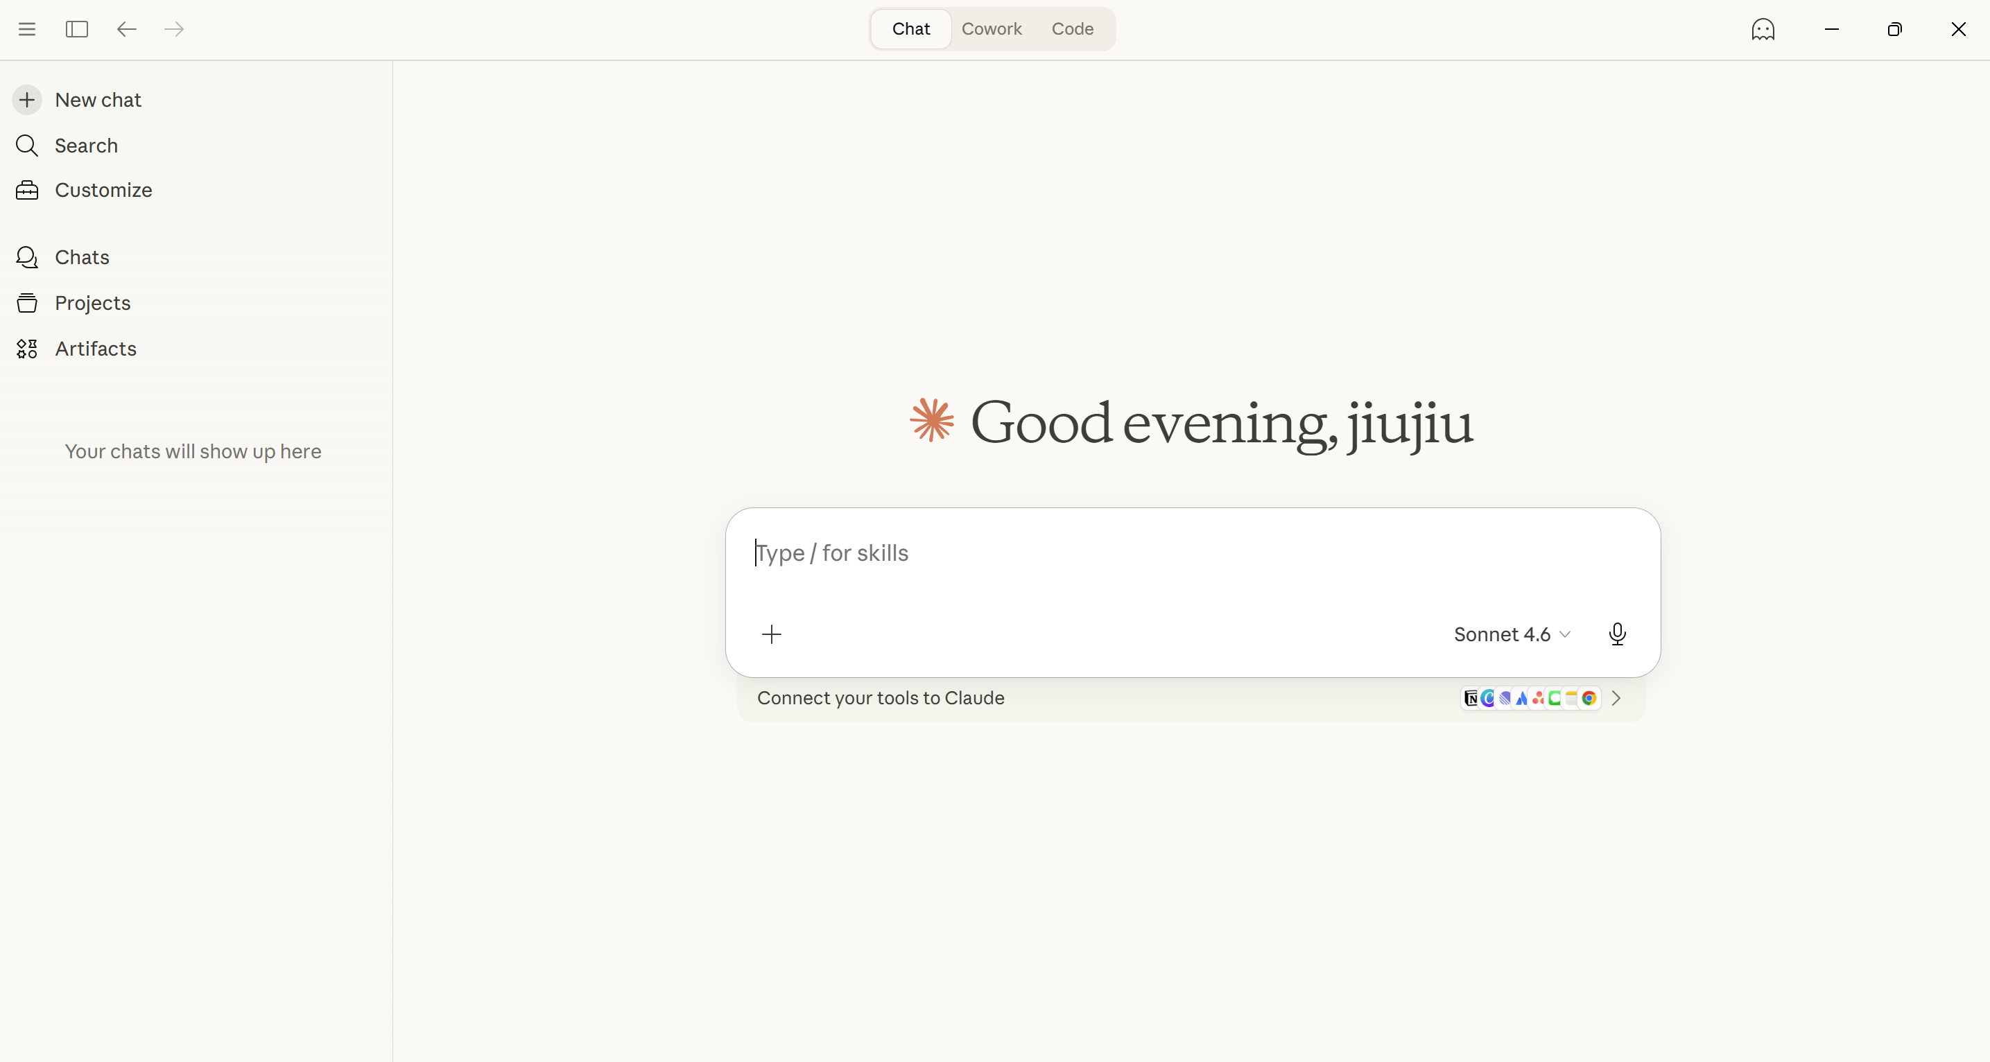This screenshot has height=1062, width=1990.
Task: Toggle incognito ghost chat mode
Action: [1763, 29]
